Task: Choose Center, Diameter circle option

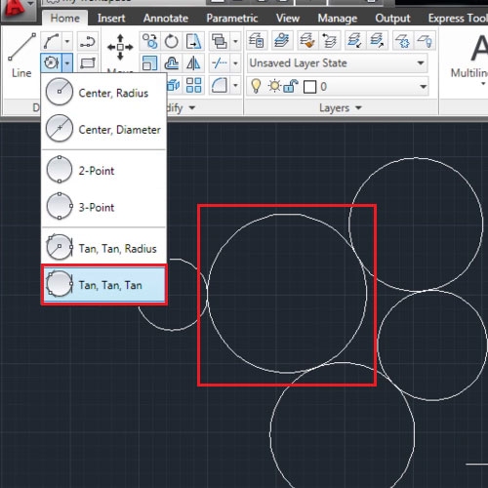Action: (104, 129)
